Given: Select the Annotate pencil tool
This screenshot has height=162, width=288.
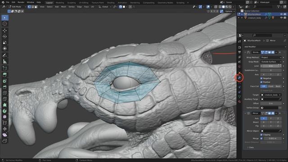Looking at the screenshot, I should point(5,55).
